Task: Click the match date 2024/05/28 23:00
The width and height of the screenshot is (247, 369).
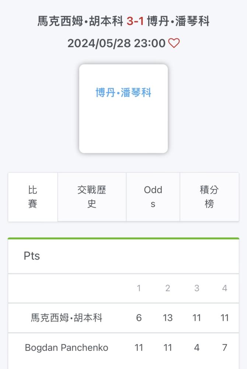Action: point(116,43)
